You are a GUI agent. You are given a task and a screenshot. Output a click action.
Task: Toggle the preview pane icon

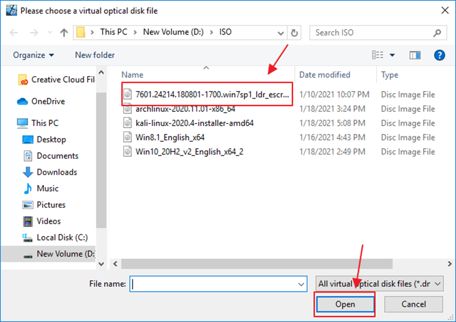click(415, 55)
